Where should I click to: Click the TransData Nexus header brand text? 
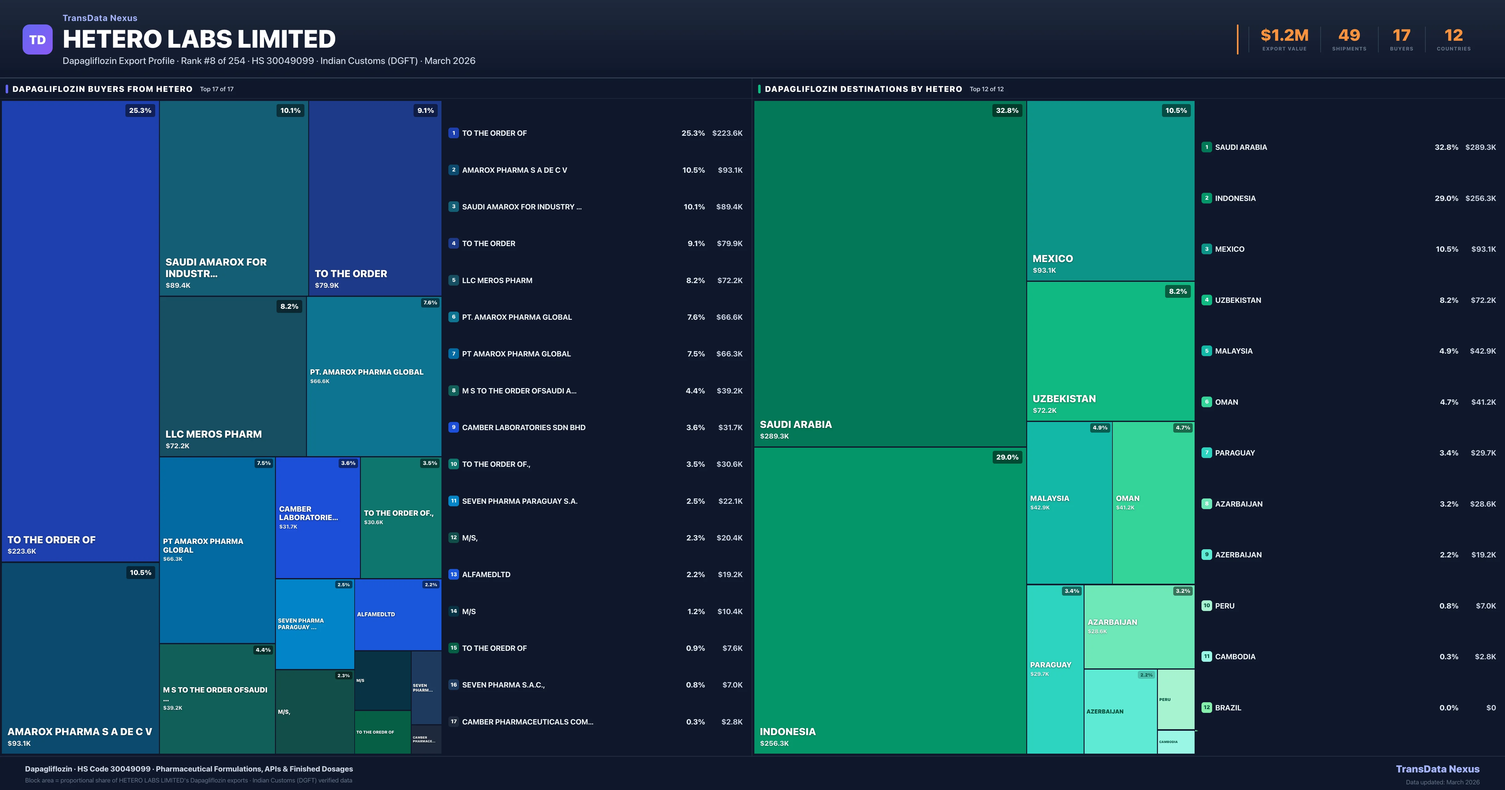click(x=100, y=18)
